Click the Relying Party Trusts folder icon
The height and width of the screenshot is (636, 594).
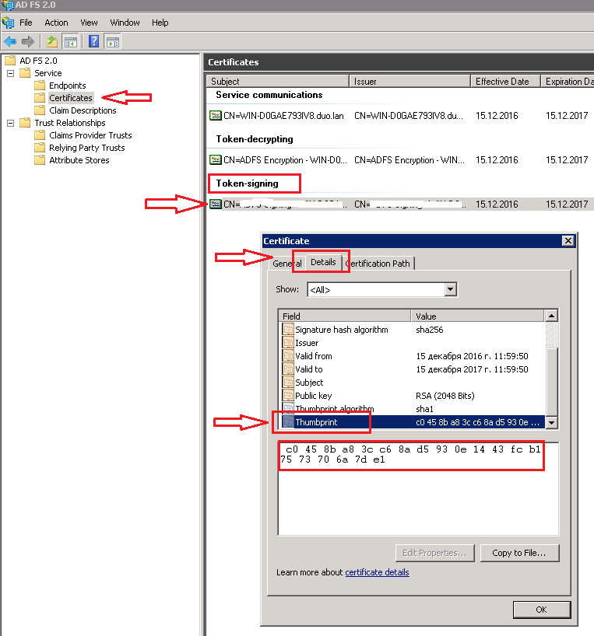[40, 148]
